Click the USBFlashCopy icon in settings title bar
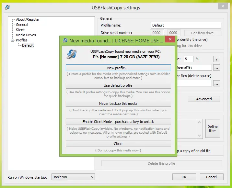The image size is (232, 188). (7, 7)
